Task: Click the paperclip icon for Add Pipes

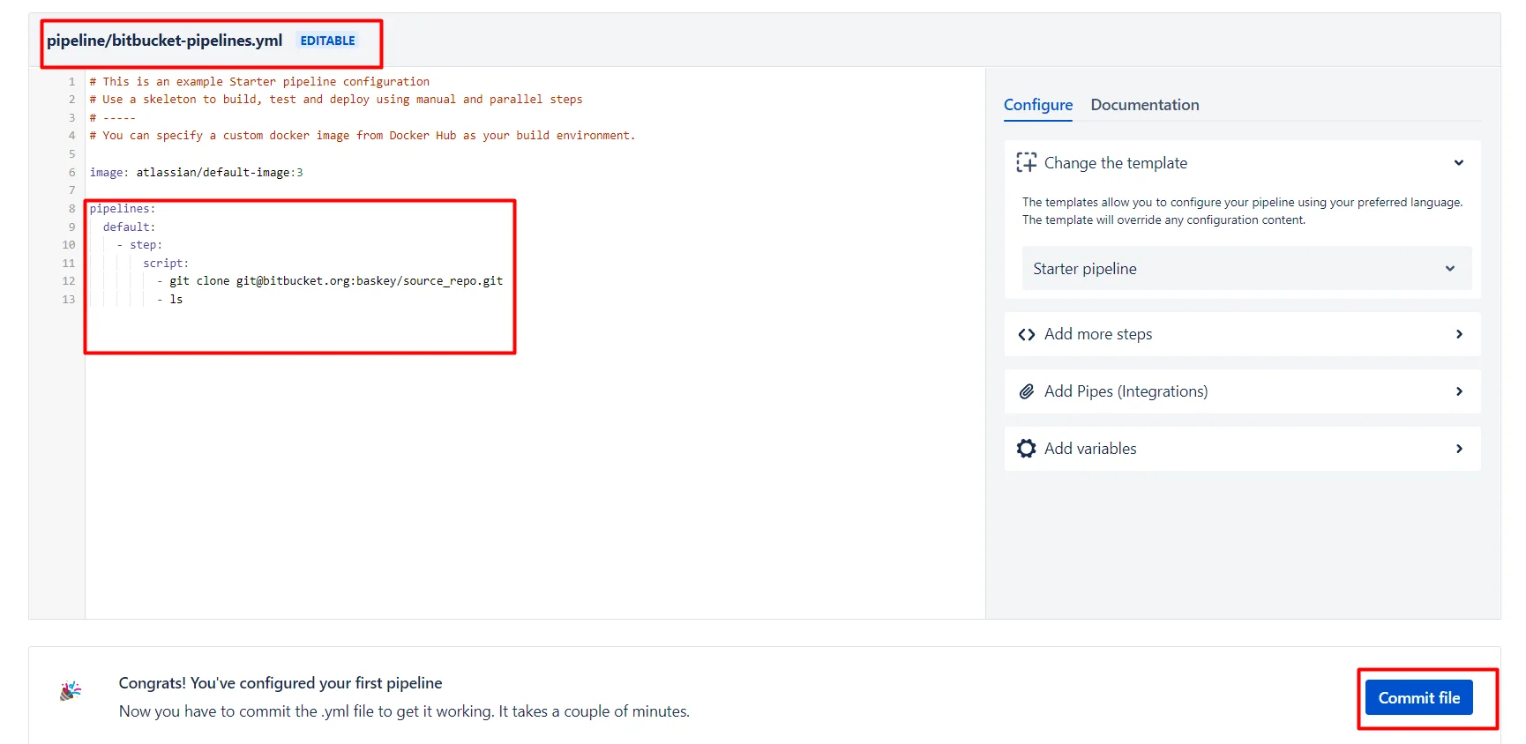Action: point(1026,391)
